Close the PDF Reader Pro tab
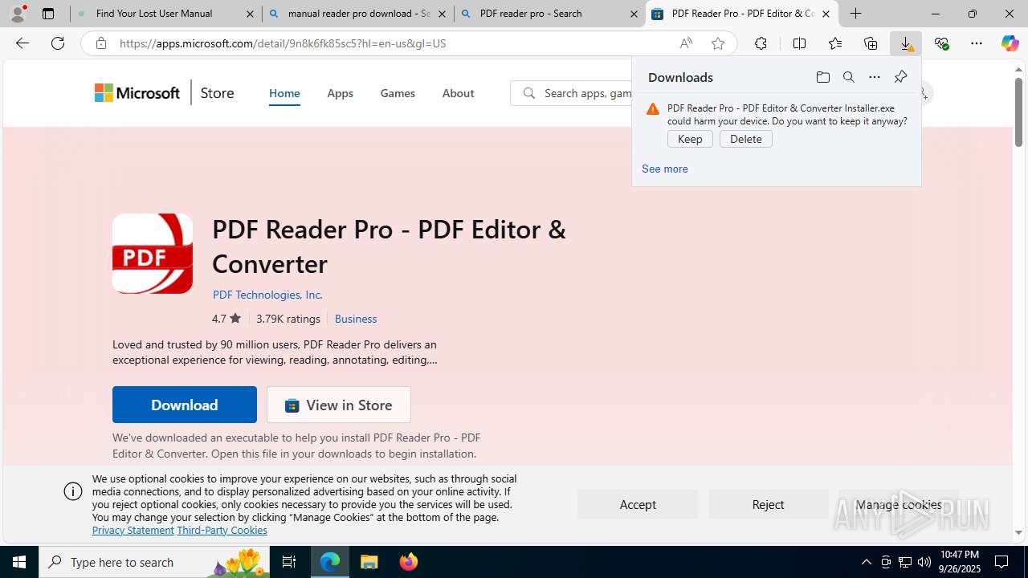This screenshot has height=578, width=1028. (826, 14)
